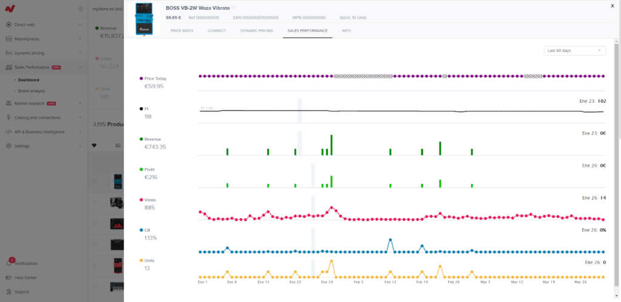Click the Help Center graduation cap icon

[8, 278]
